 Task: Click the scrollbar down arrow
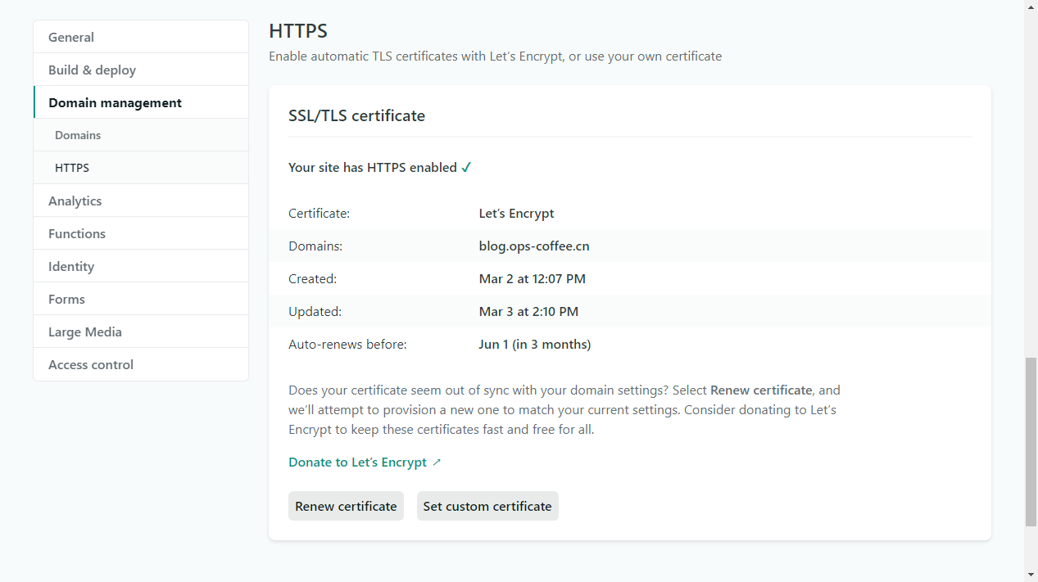point(1031,575)
